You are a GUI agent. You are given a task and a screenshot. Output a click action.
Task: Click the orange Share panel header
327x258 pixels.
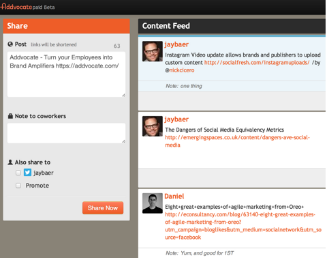point(66,26)
